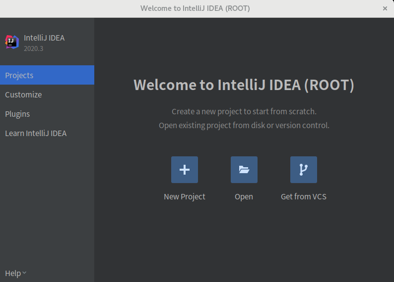
Task: Click the Open folder icon
Action: 244,170
